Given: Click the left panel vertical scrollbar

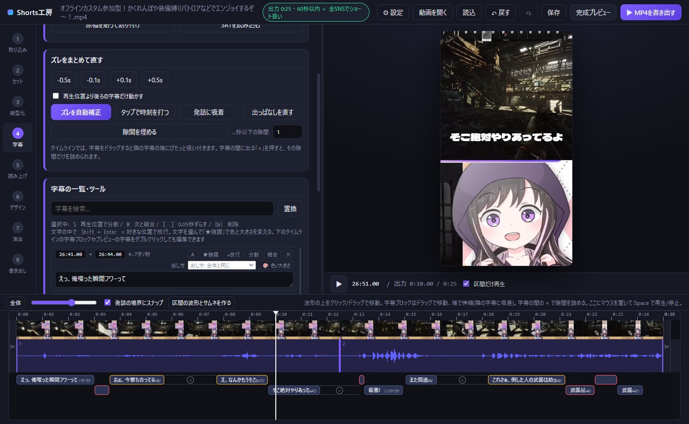Looking at the screenshot, I should tap(319, 132).
